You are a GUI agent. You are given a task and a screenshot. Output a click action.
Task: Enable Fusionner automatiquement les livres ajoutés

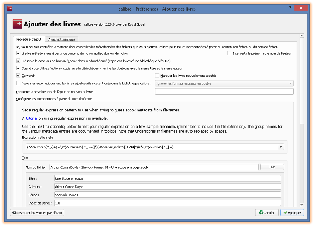point(18,83)
